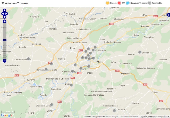Select the antenna marker near Bouclans
Image resolution: width=170 pixels, height=118 pixels.
point(140,52)
